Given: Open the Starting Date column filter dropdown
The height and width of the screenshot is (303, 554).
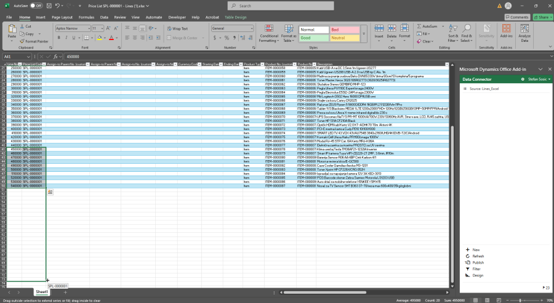Looking at the screenshot, I should click(x=221, y=64).
